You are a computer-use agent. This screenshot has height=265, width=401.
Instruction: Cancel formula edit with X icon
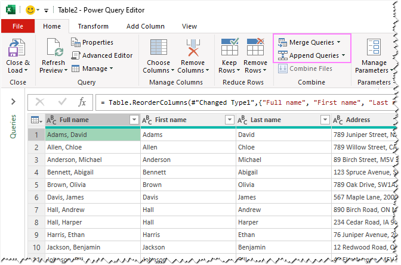(39, 102)
